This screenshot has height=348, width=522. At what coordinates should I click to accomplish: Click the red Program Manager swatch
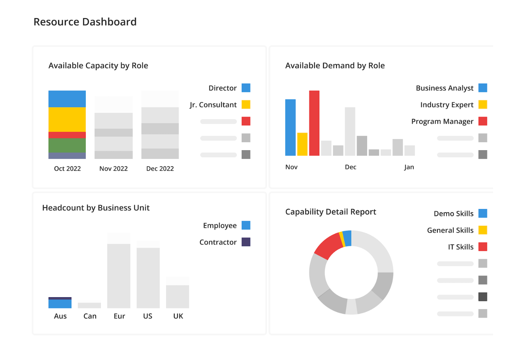pos(483,121)
